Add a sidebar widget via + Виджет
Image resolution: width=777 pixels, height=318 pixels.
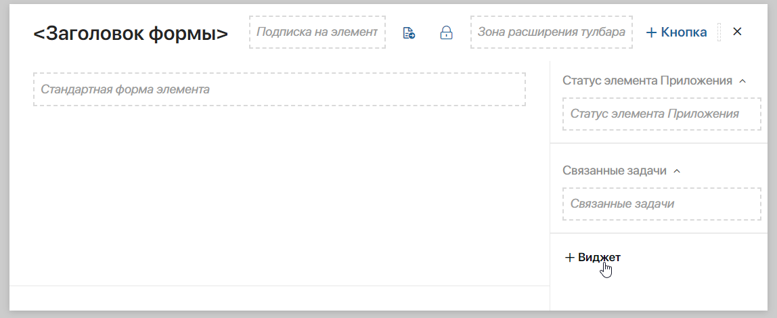(x=593, y=258)
